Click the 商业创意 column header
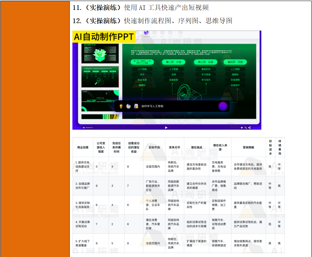 click(x=83, y=147)
